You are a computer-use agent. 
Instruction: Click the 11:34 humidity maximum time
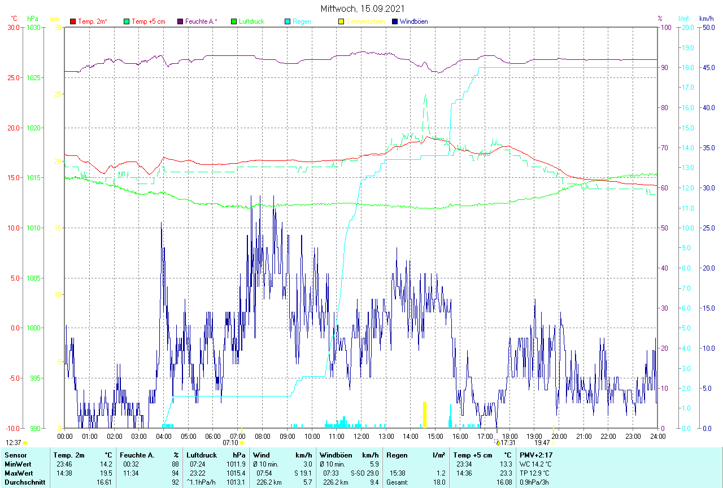(x=130, y=473)
